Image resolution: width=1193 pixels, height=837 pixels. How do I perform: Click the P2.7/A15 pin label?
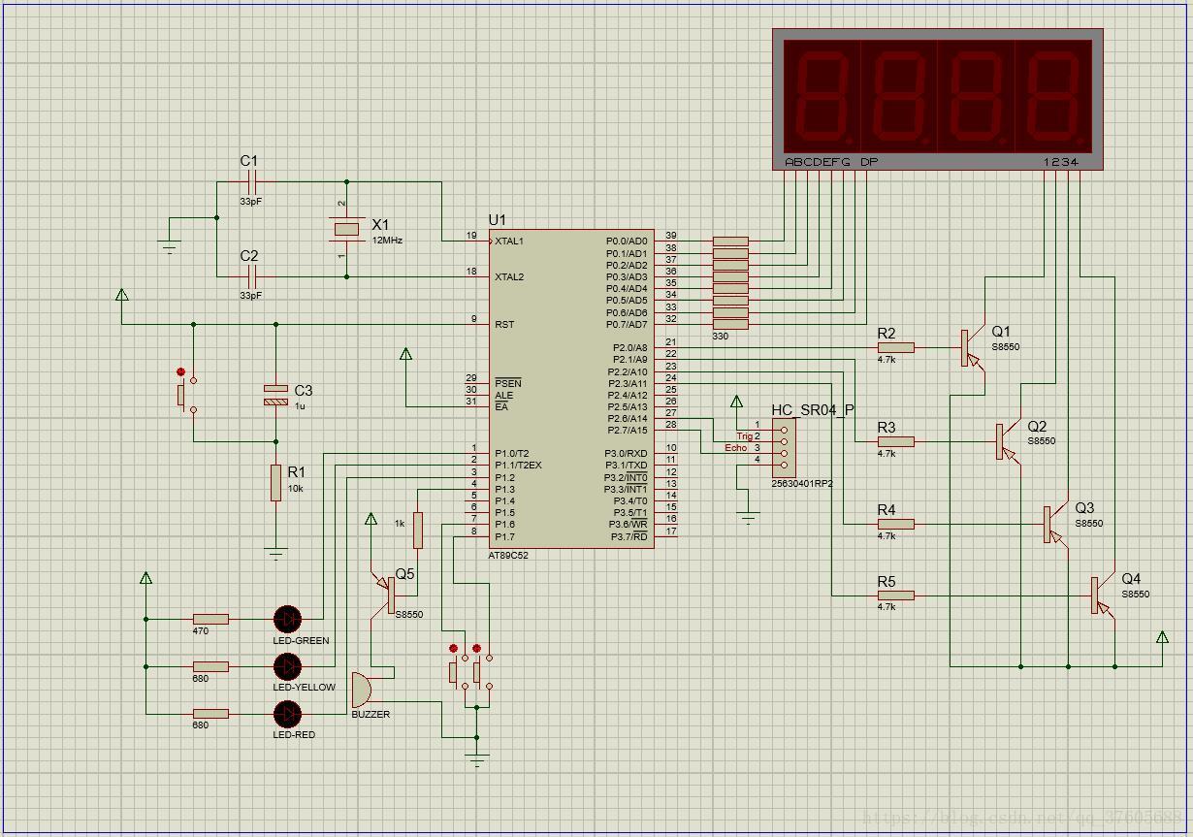[629, 430]
